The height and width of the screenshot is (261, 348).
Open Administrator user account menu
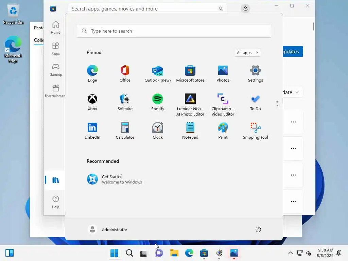click(x=108, y=229)
